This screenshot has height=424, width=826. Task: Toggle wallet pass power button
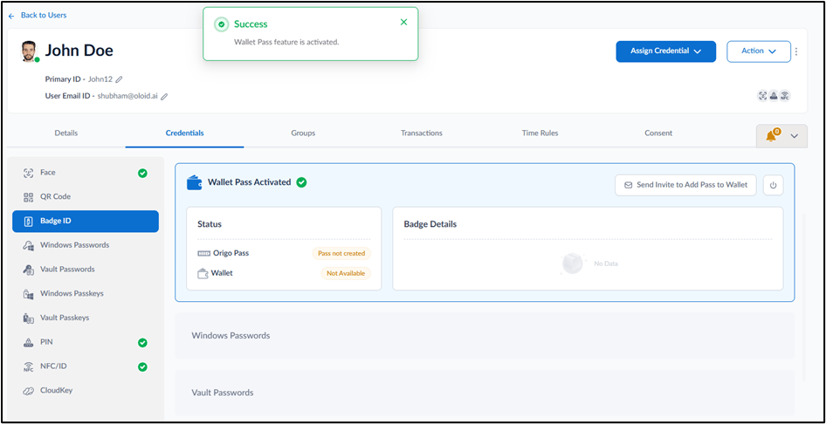click(x=774, y=185)
